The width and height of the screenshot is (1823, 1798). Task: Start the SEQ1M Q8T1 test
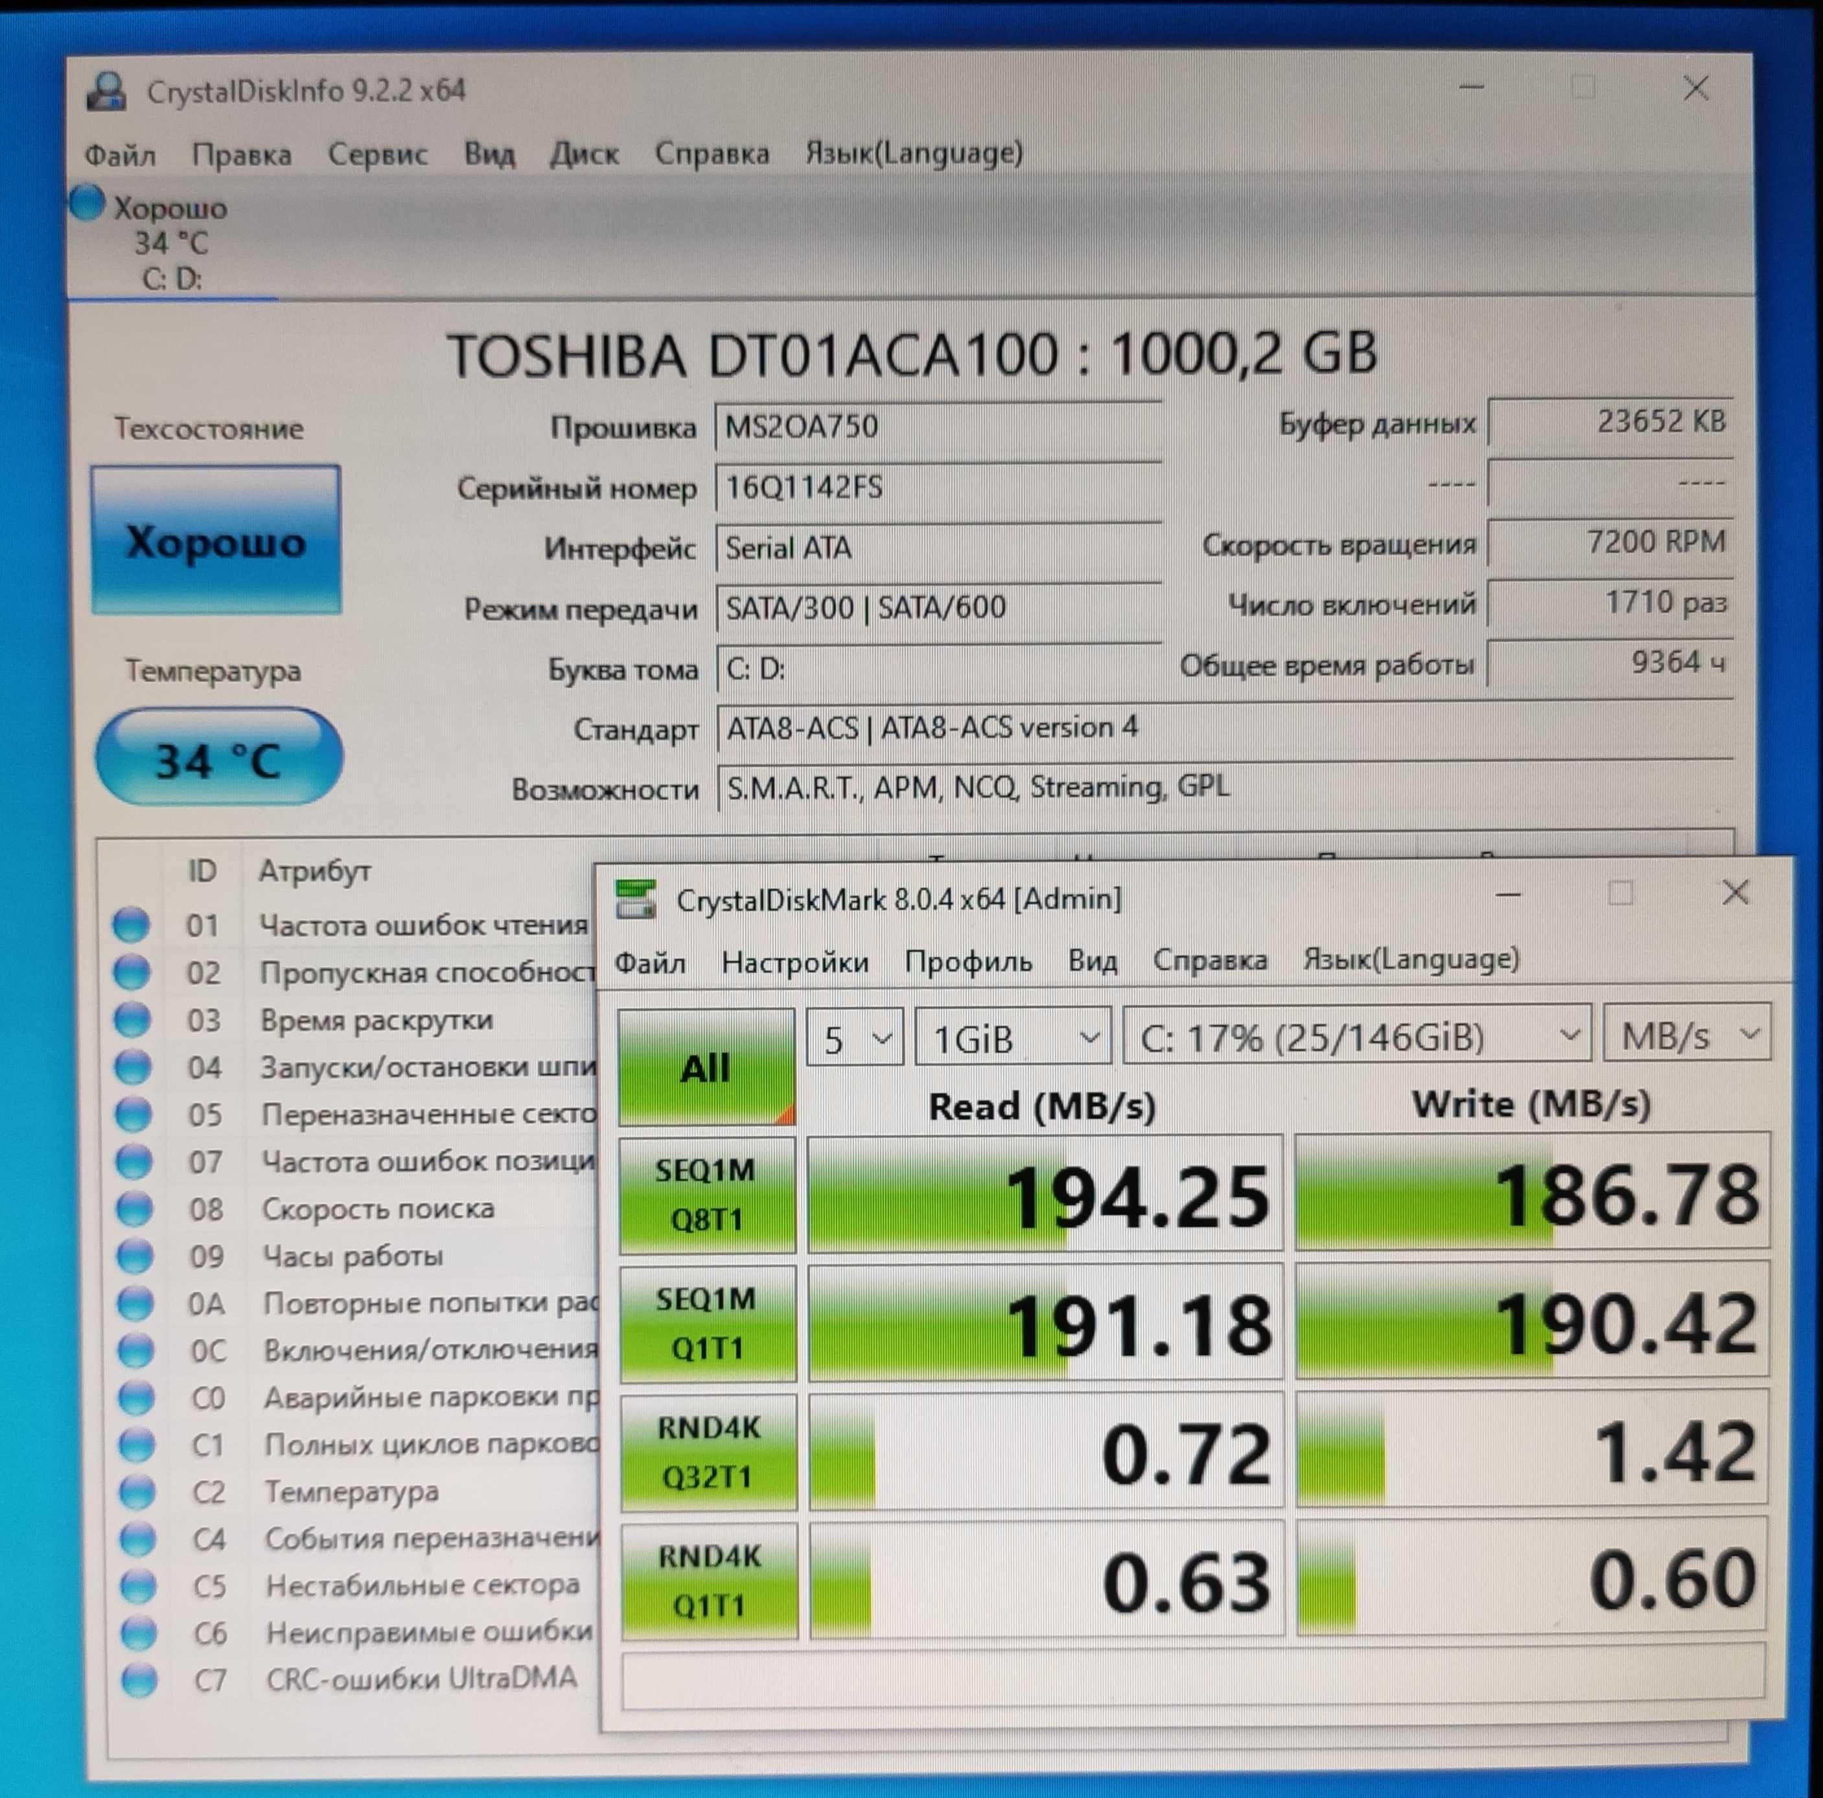(x=707, y=1195)
